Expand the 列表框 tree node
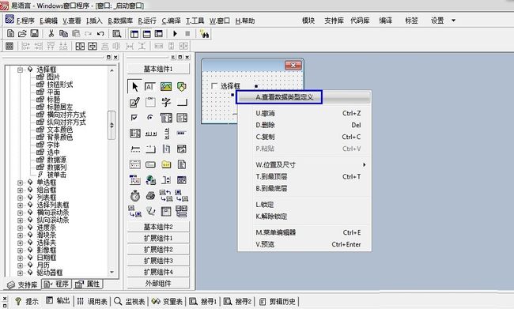Screen dimensions: 514x309 [21, 198]
